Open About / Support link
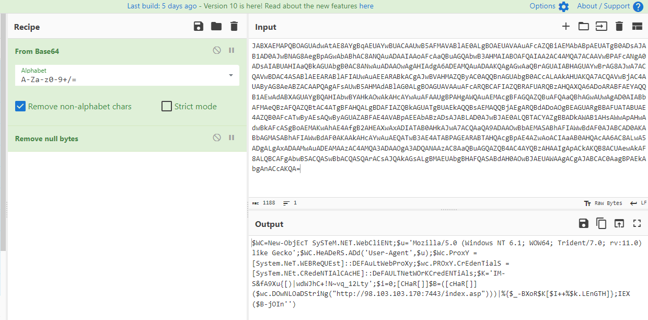 (604, 6)
